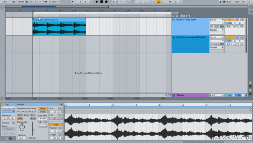The image size is (253, 143).
Task: Toggle the Loop switch in the control bar
Action: [158, 2]
